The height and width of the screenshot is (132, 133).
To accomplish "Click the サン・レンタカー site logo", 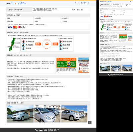I will [16, 3].
